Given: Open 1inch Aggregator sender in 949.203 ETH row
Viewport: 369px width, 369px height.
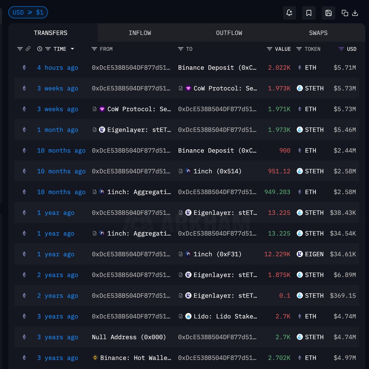Looking at the screenshot, I should 139,192.
